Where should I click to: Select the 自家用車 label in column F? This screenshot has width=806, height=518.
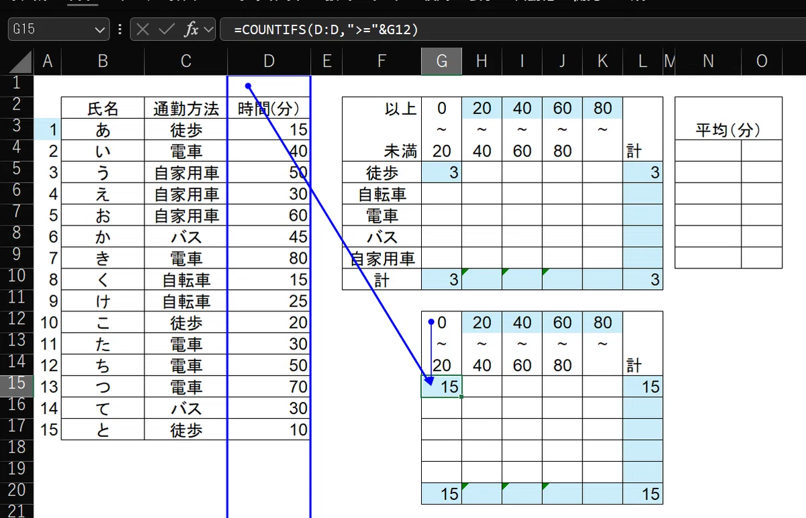pos(382,258)
